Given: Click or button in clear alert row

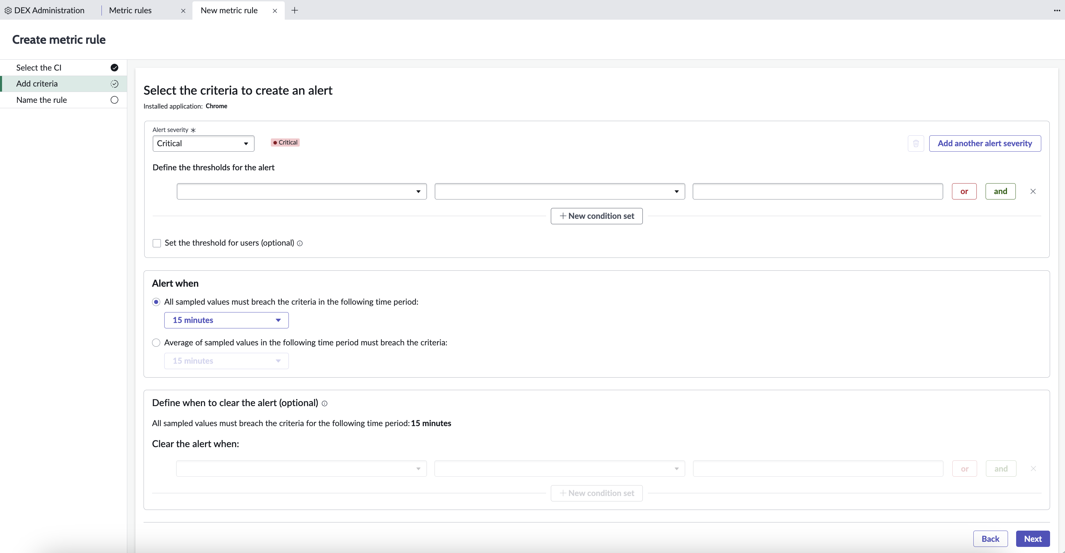Looking at the screenshot, I should click(965, 468).
